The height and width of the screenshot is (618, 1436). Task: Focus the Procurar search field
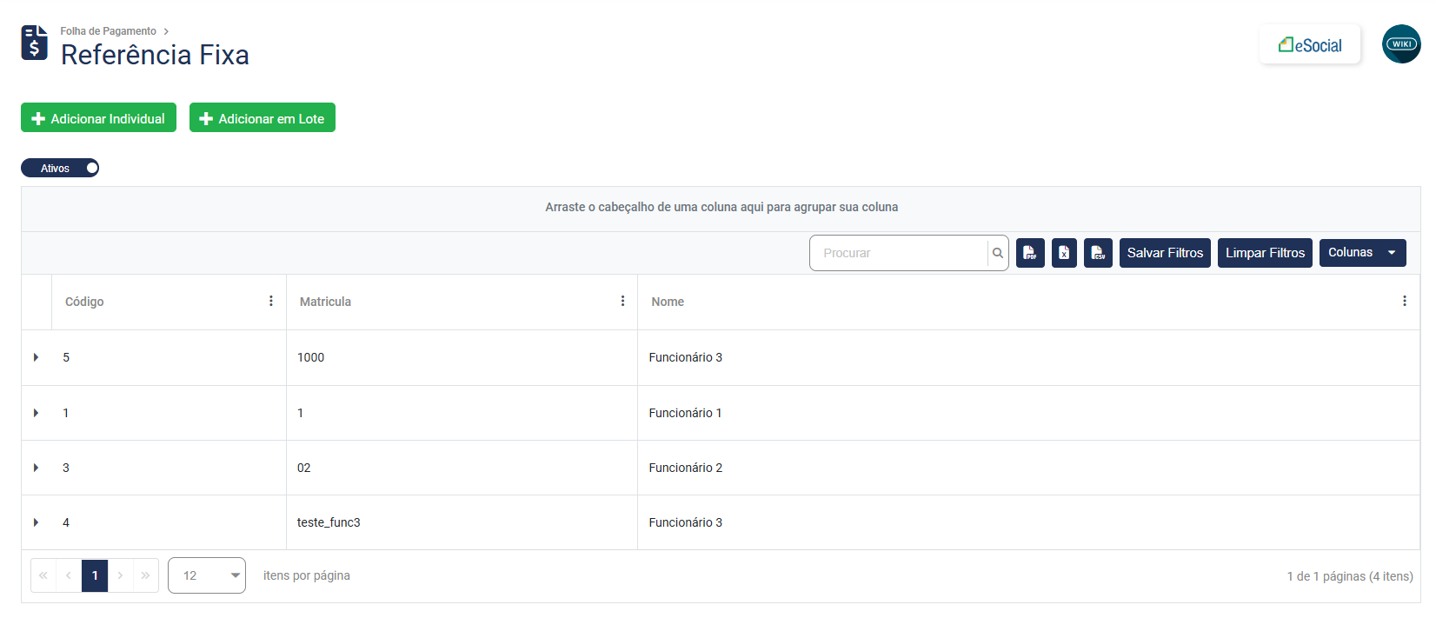(x=900, y=253)
